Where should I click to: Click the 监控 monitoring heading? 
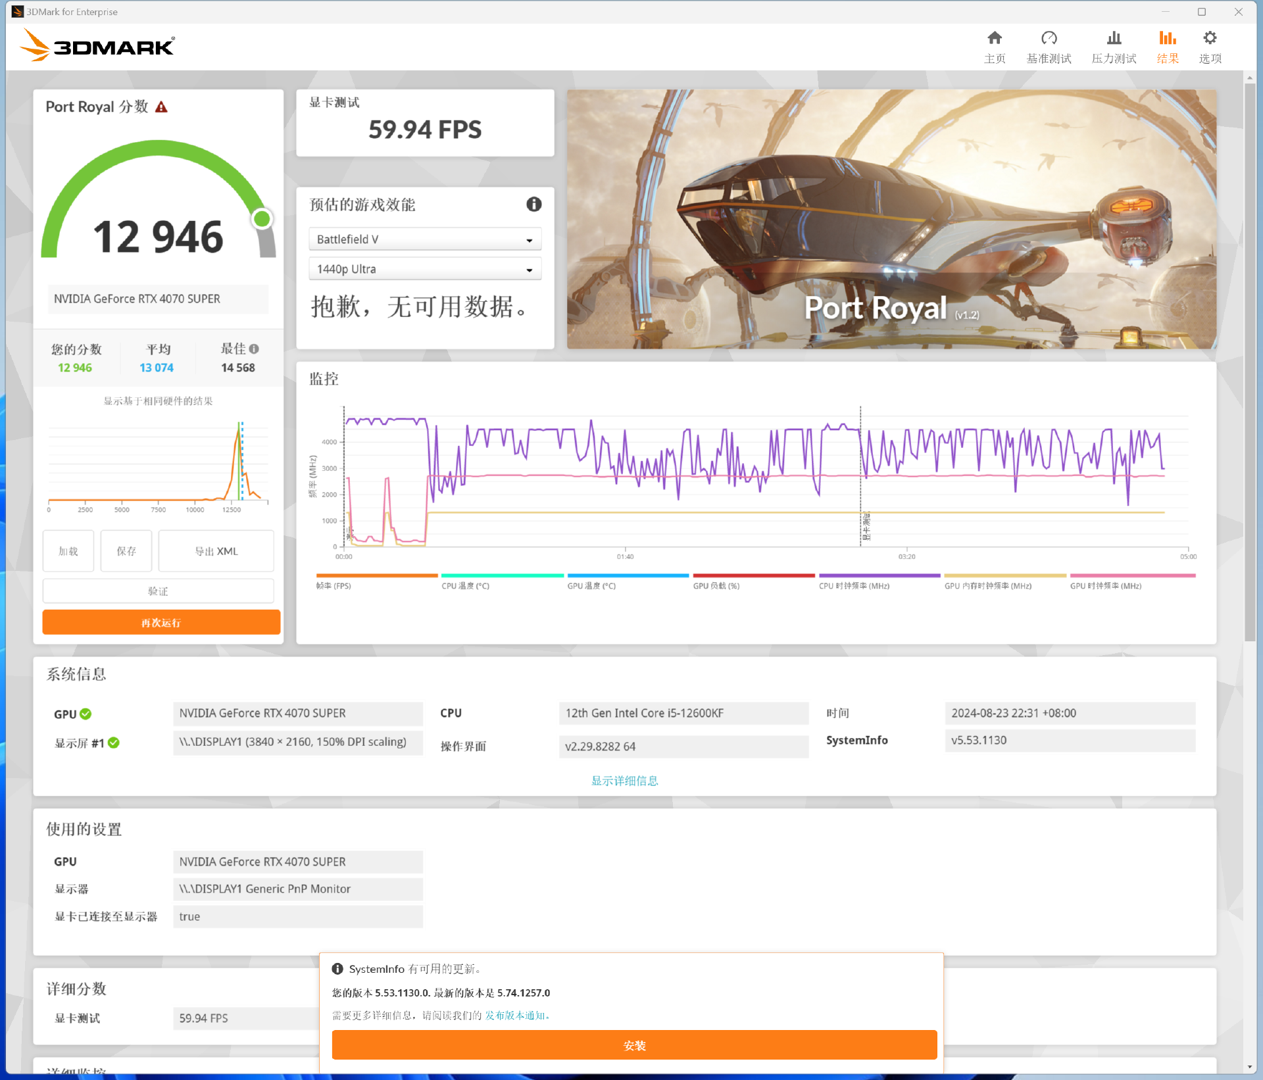point(324,379)
